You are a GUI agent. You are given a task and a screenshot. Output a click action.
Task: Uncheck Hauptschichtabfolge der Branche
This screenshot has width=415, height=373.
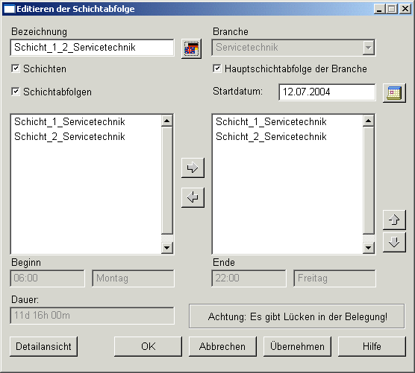217,68
